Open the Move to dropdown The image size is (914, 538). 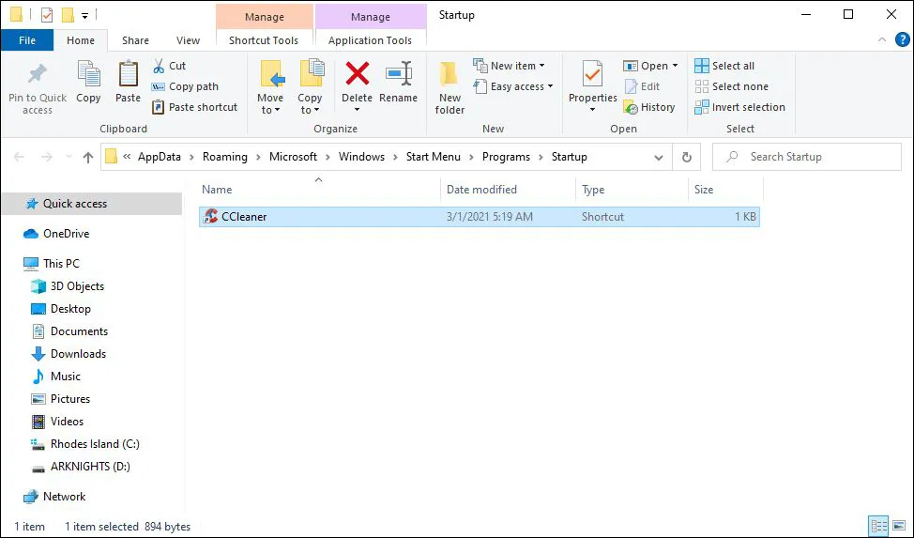click(x=270, y=87)
